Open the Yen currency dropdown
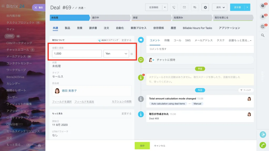 116,53
